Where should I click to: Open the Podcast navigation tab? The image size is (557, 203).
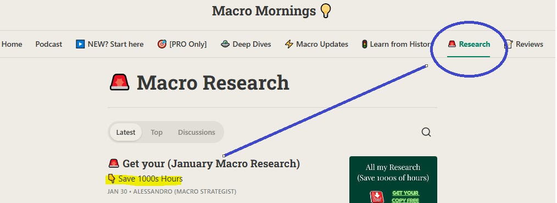pyautogui.click(x=49, y=45)
